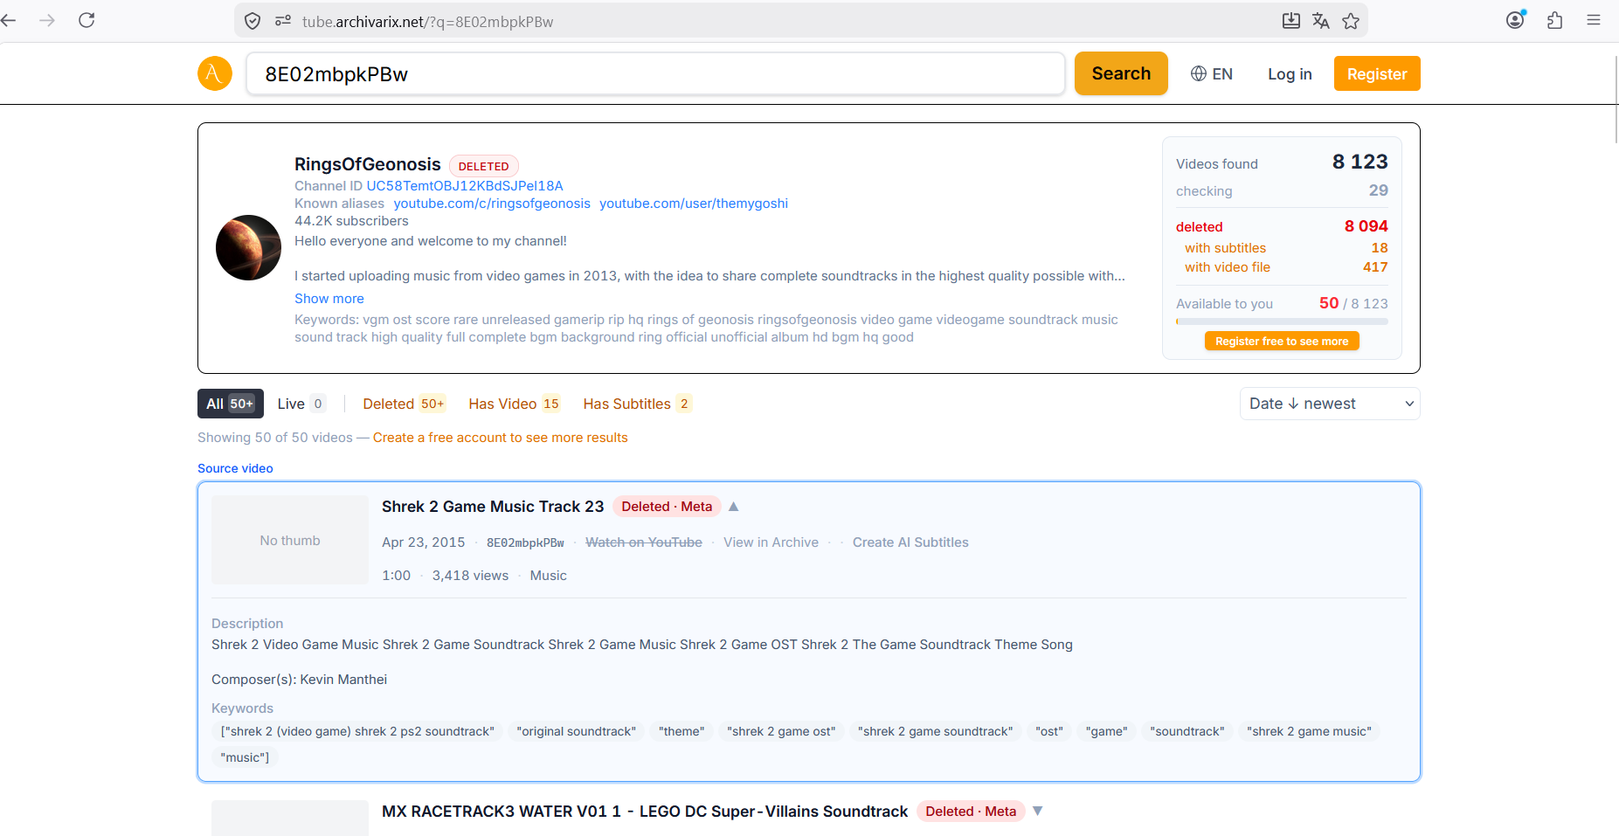Open the browser hamburger menu
The image size is (1619, 836).
click(1594, 20)
